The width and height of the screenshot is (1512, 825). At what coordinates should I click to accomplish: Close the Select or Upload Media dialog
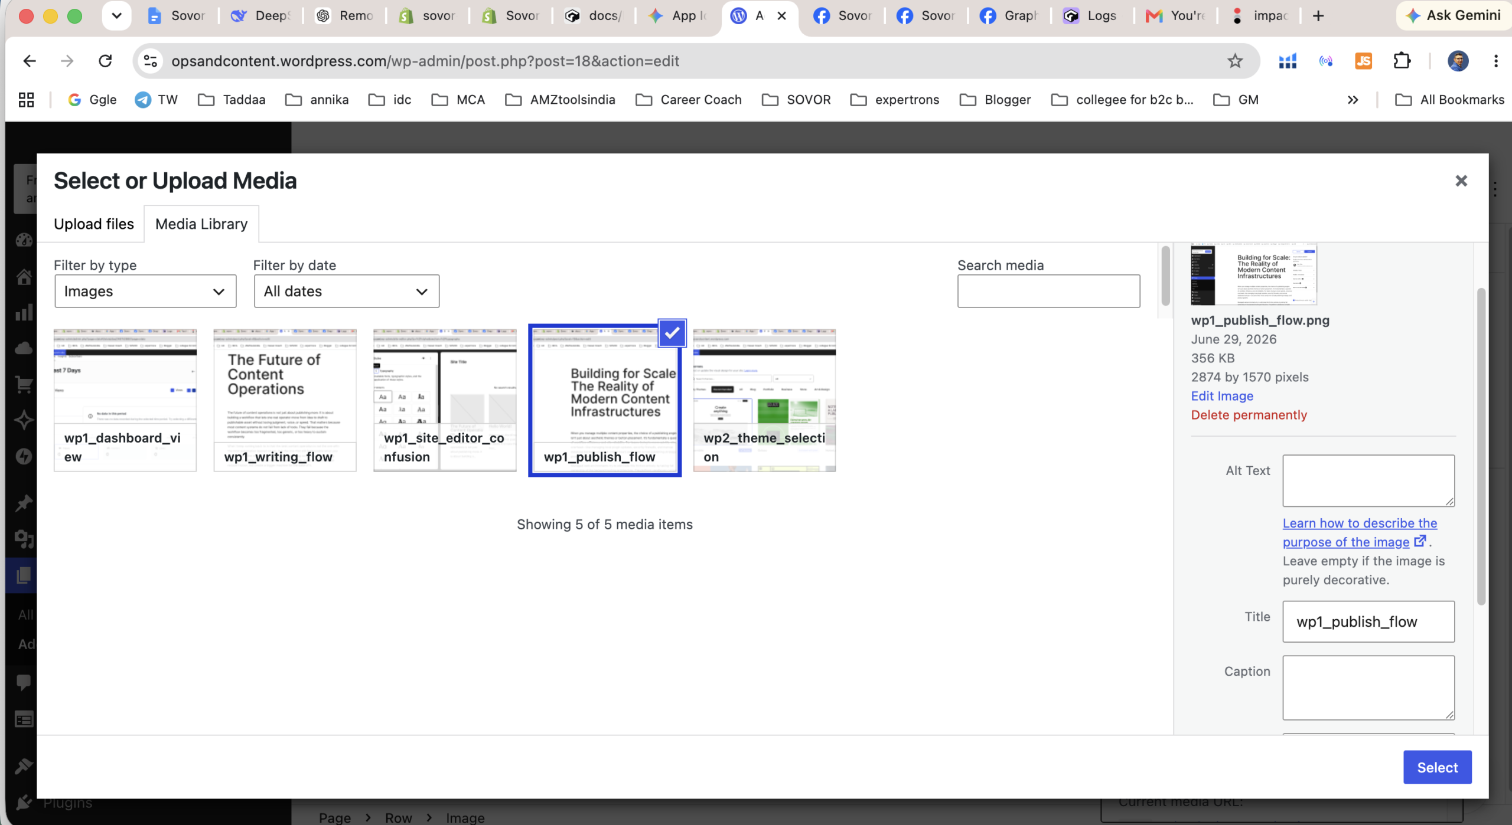(1461, 181)
